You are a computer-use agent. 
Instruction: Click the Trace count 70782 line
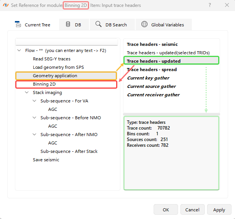click(148, 128)
